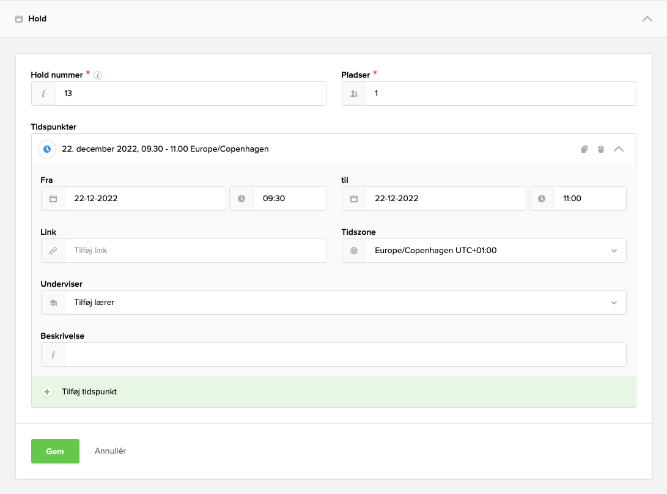Click the calendar icon in Fra date field

(x=53, y=199)
